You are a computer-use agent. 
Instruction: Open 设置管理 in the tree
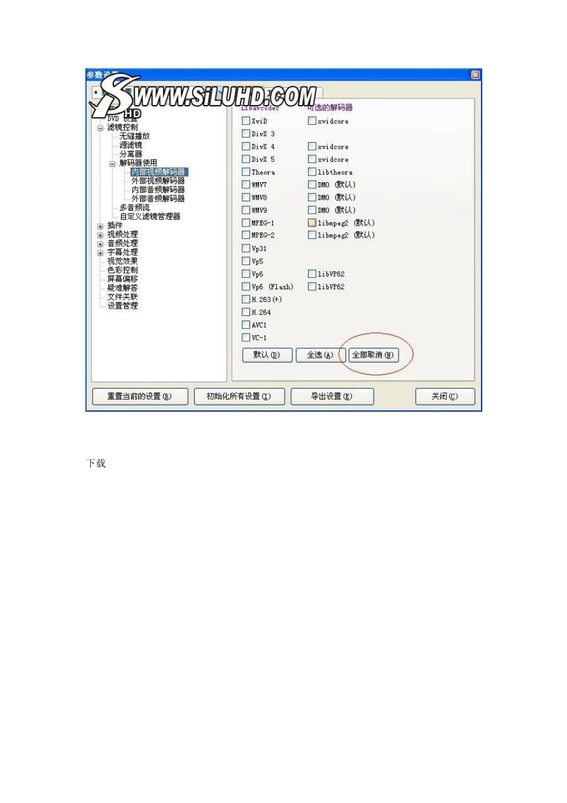pos(122,306)
